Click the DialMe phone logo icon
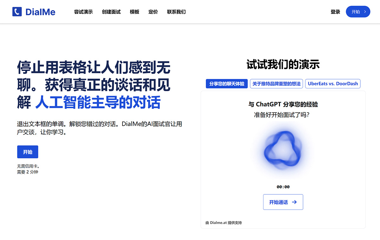The image size is (380, 240). pyautogui.click(x=17, y=11)
